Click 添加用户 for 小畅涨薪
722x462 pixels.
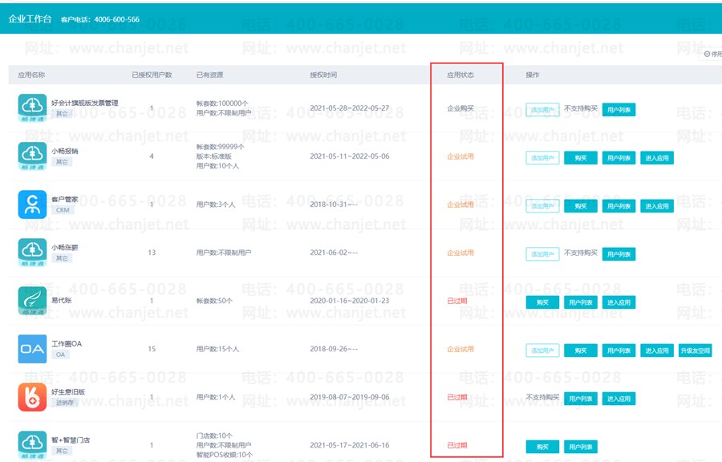click(x=542, y=254)
